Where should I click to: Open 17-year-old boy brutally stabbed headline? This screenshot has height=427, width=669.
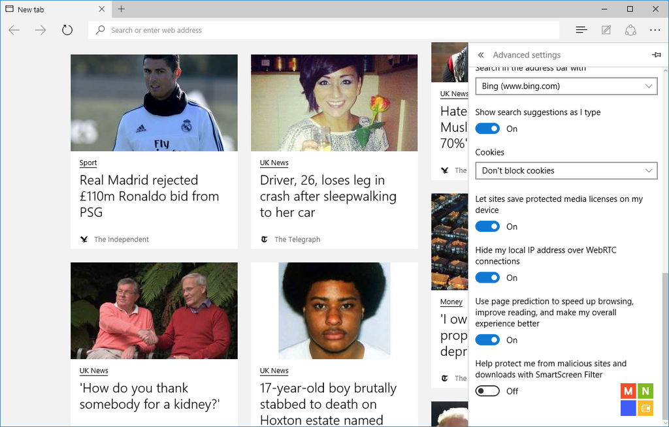point(328,404)
